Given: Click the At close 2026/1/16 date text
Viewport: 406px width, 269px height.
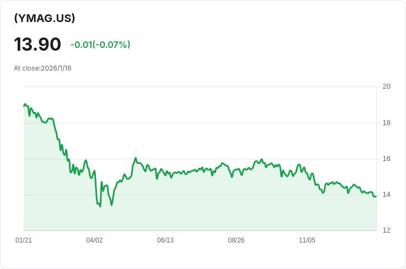Looking at the screenshot, I should coord(42,68).
